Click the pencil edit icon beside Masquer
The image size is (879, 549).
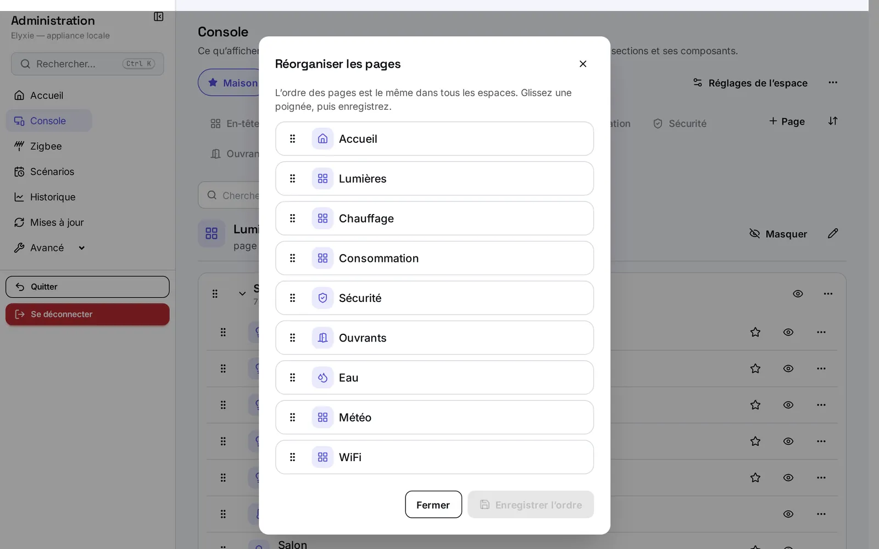833,233
